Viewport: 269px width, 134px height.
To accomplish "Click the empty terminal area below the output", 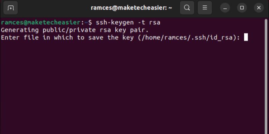I will click(134, 90).
